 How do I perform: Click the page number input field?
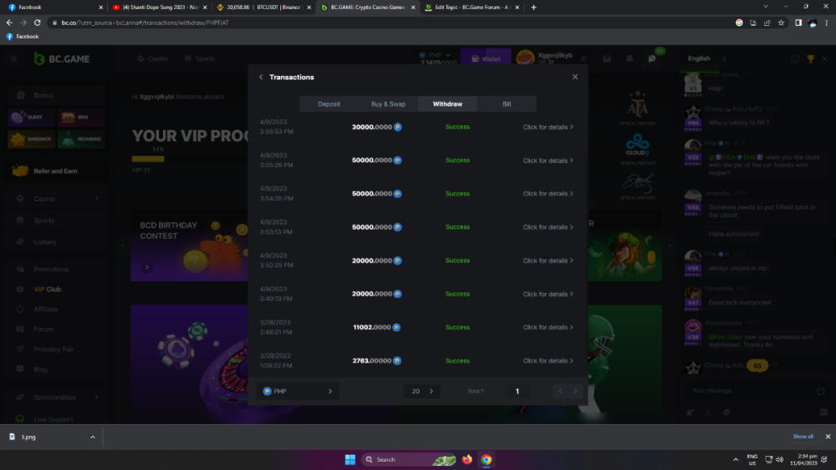[517, 391]
